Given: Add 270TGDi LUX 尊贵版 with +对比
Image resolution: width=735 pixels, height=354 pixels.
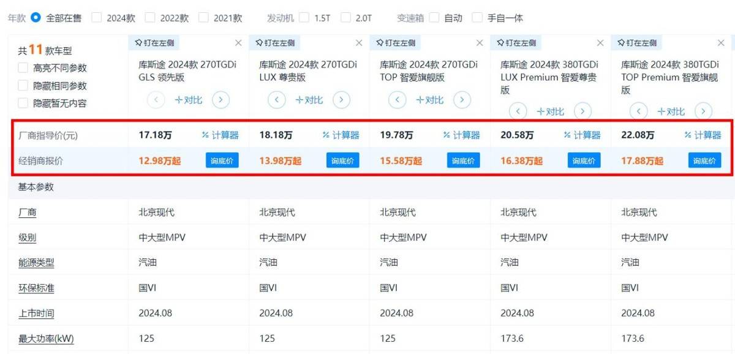Looking at the screenshot, I should click(309, 100).
